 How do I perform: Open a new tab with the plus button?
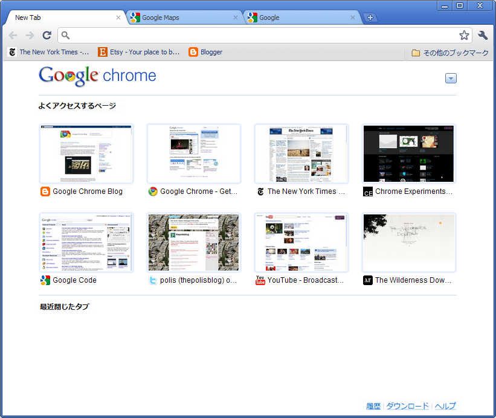pos(370,18)
